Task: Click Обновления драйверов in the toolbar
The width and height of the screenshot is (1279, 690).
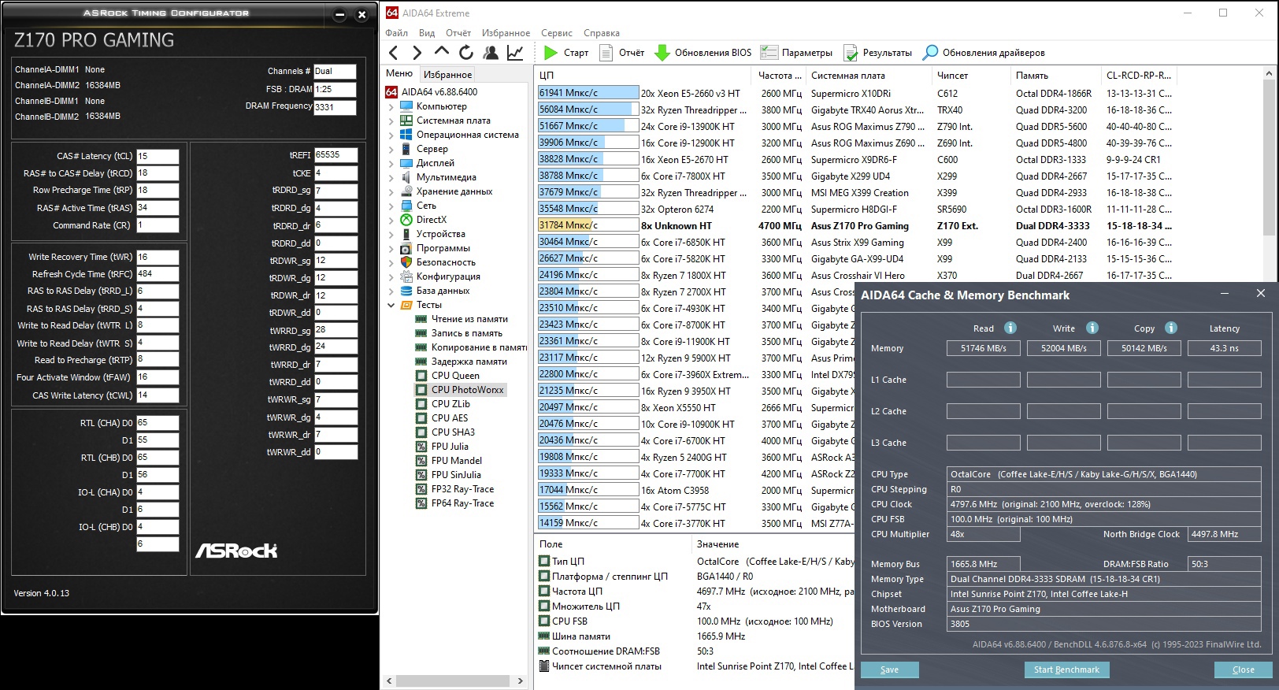Action: click(984, 53)
